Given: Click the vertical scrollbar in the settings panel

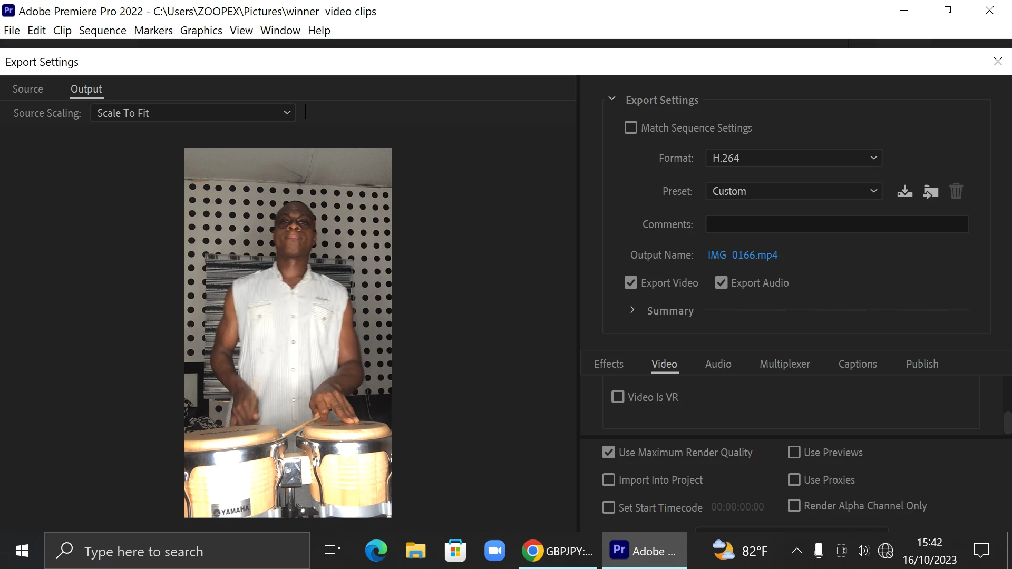Looking at the screenshot, I should 1007,423.
